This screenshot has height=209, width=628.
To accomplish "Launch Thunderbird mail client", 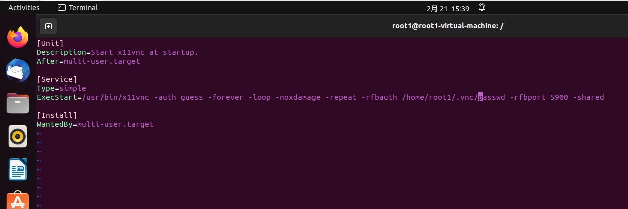I will pyautogui.click(x=18, y=70).
